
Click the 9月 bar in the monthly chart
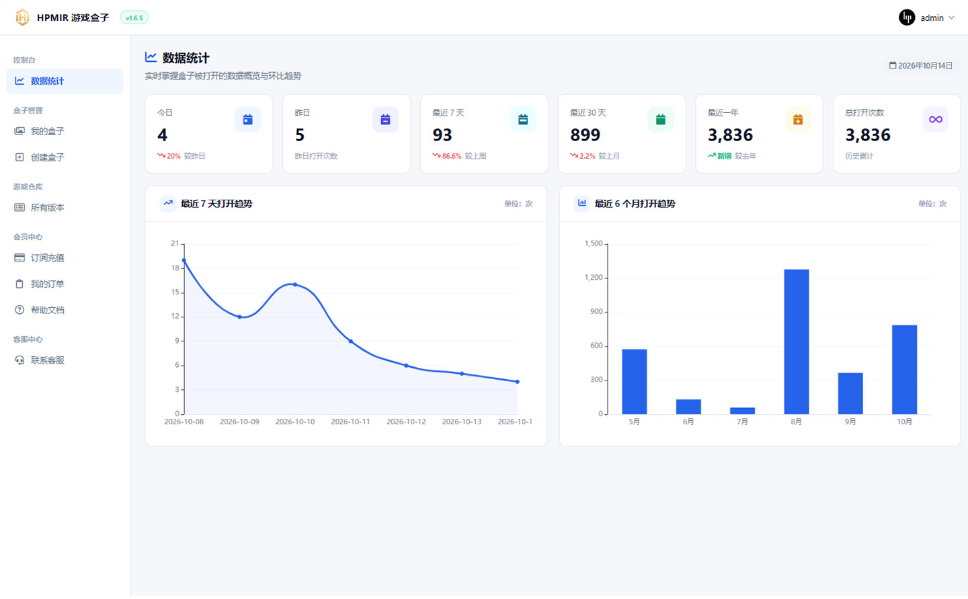[850, 393]
